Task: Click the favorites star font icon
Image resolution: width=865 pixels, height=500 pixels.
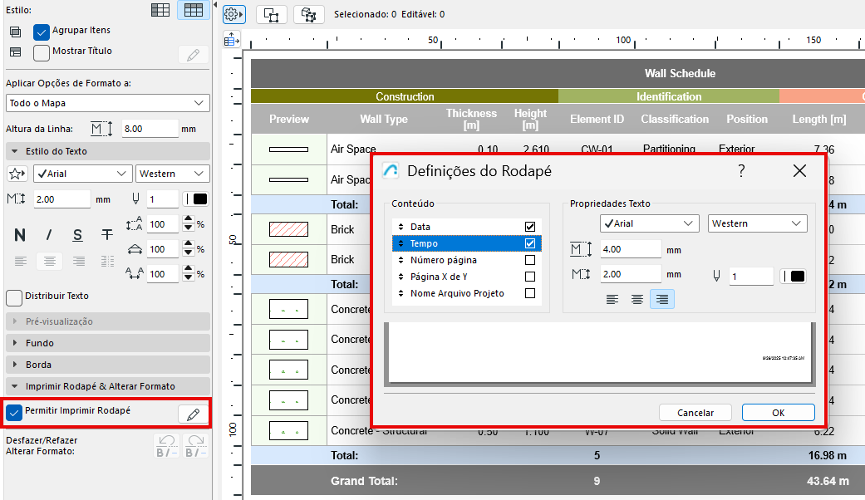Action: 17,174
